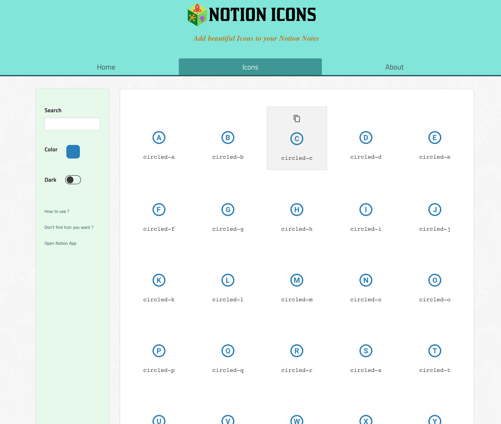Screen dimensions: 501x424
Task: Click the NOTION ICONS title text
Action: pyautogui.click(x=262, y=15)
